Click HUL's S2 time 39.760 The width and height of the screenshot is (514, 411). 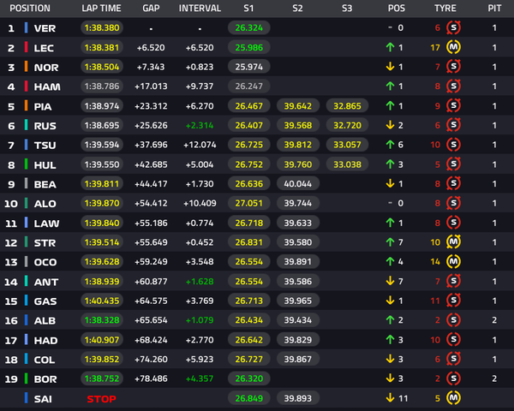pyautogui.click(x=298, y=164)
